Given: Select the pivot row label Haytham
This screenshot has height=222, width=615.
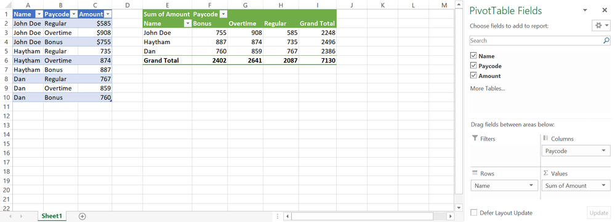Looking at the screenshot, I should pyautogui.click(x=167, y=42).
